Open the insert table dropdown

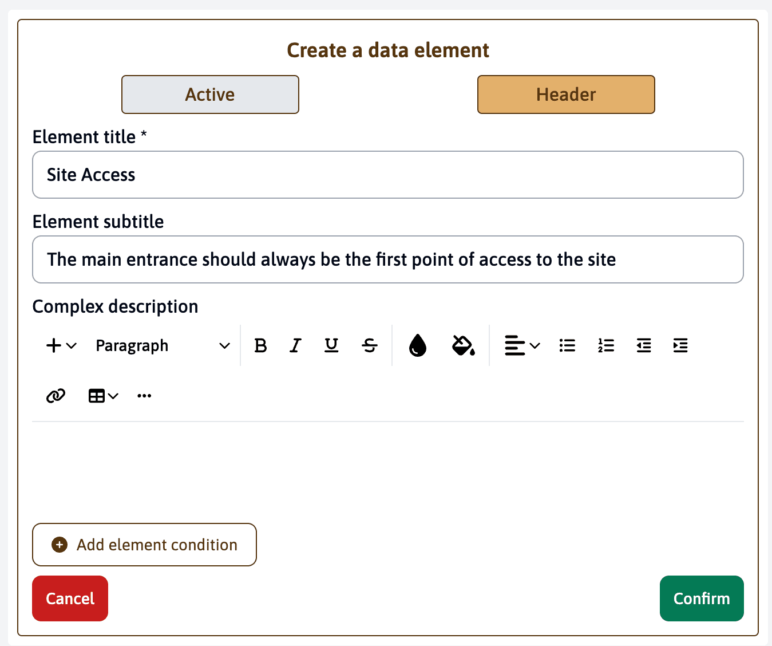tap(103, 396)
